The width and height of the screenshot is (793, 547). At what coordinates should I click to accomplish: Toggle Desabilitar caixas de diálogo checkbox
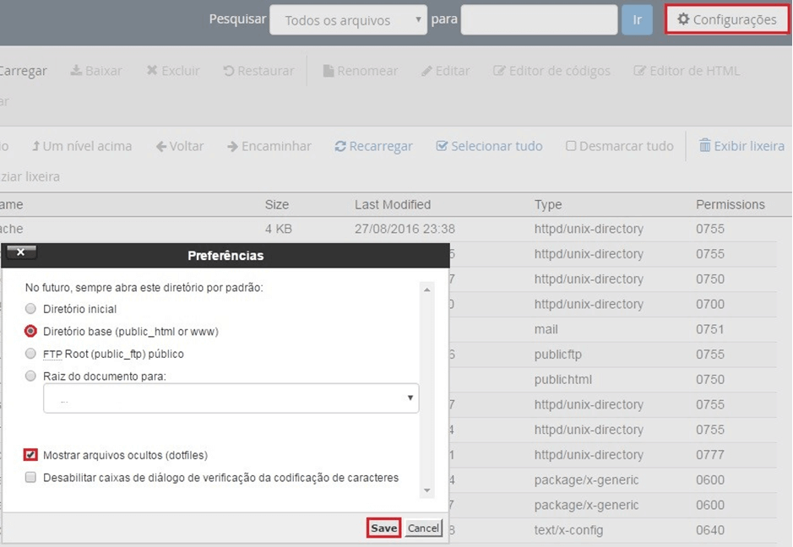pos(31,477)
